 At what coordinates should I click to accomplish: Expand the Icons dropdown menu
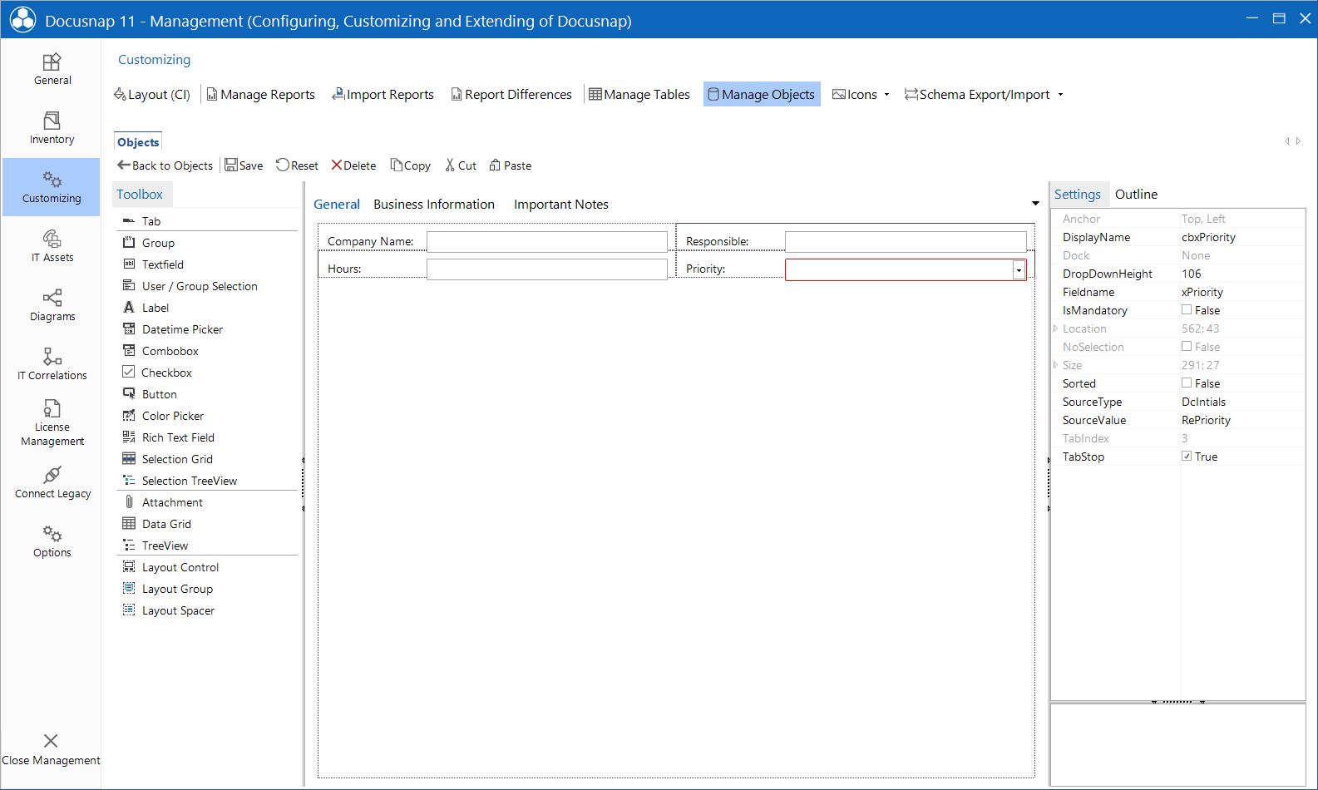(886, 95)
